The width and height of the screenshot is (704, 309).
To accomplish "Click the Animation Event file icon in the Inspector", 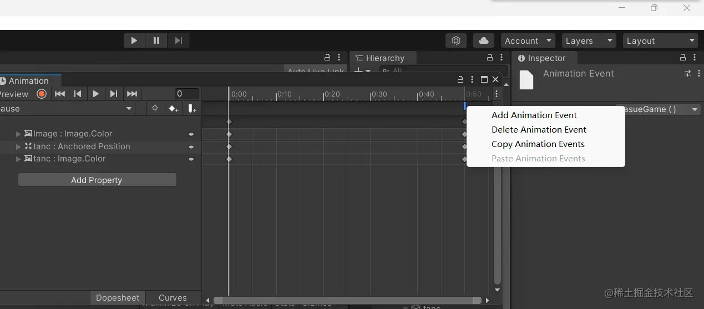I will tap(526, 80).
